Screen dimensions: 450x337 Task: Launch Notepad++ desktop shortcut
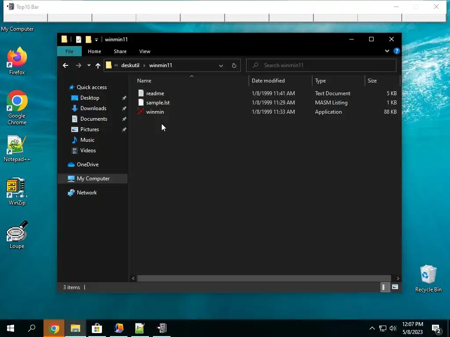point(17,148)
